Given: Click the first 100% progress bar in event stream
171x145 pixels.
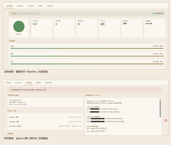Looking at the screenshot, I should point(98,119).
